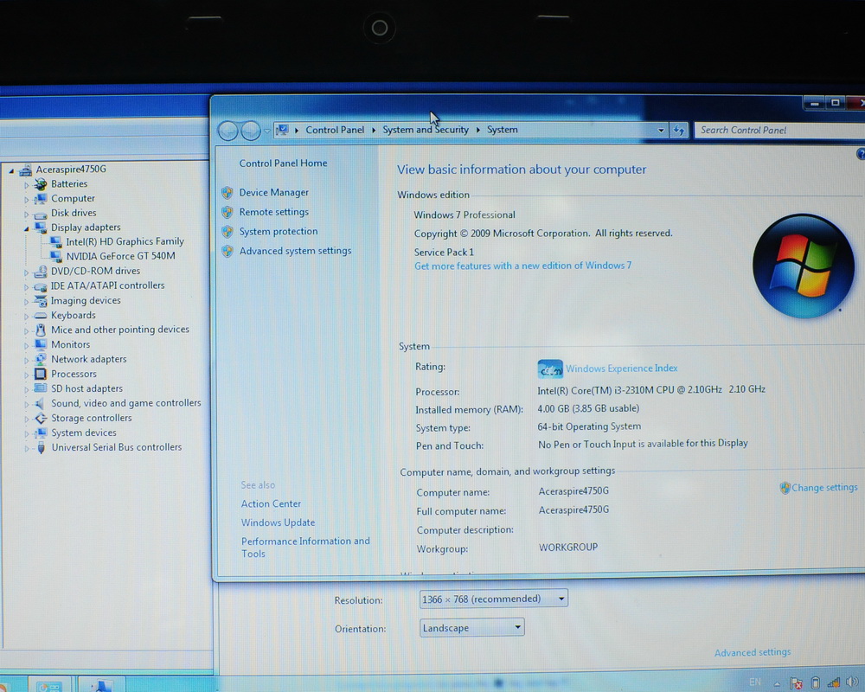Open System protection
Viewport: 865px width, 692px height.
pos(278,231)
